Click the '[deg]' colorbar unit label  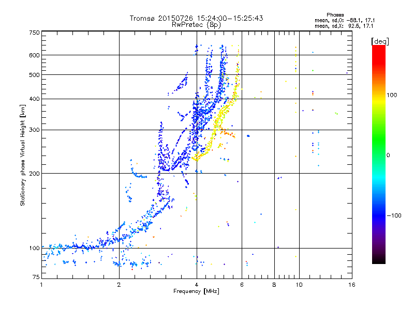[380, 41]
